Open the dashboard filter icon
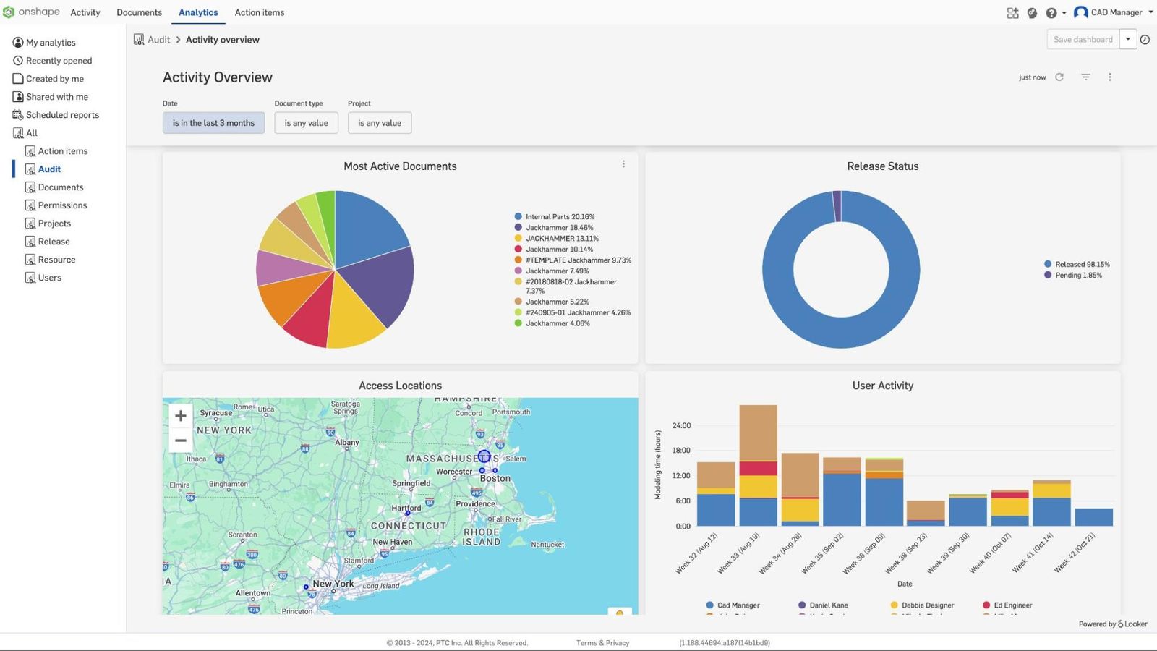The height and width of the screenshot is (651, 1157). coord(1085,77)
